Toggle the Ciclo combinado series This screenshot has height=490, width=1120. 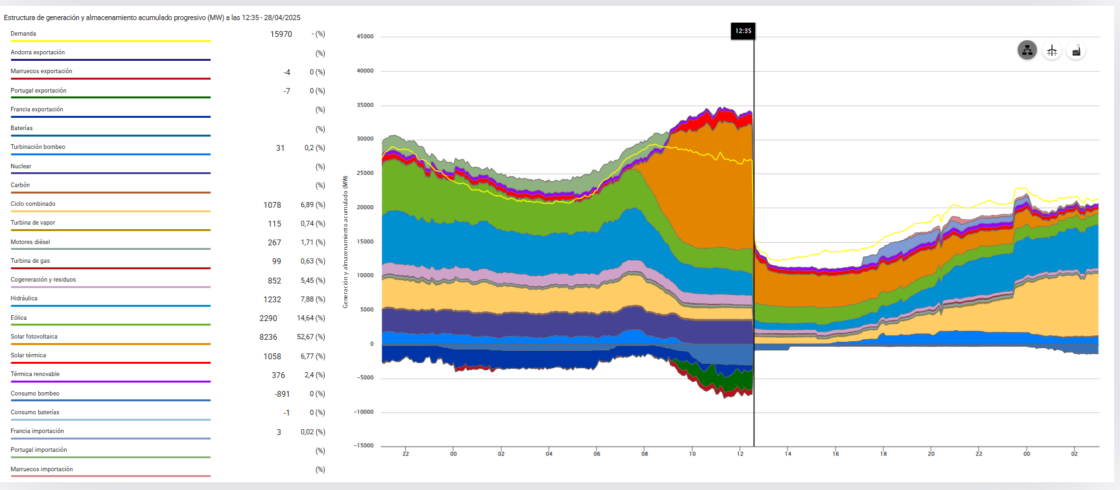click(33, 204)
